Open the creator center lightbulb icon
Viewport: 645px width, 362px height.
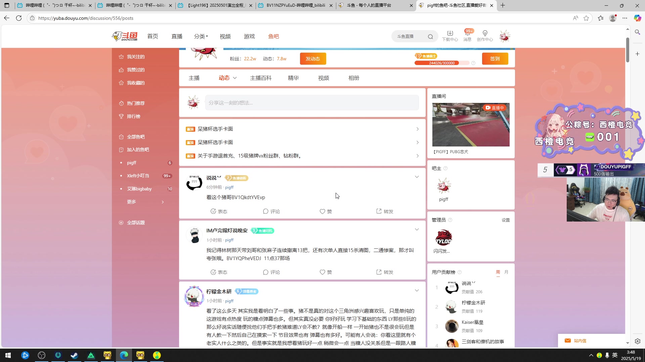[x=485, y=36]
